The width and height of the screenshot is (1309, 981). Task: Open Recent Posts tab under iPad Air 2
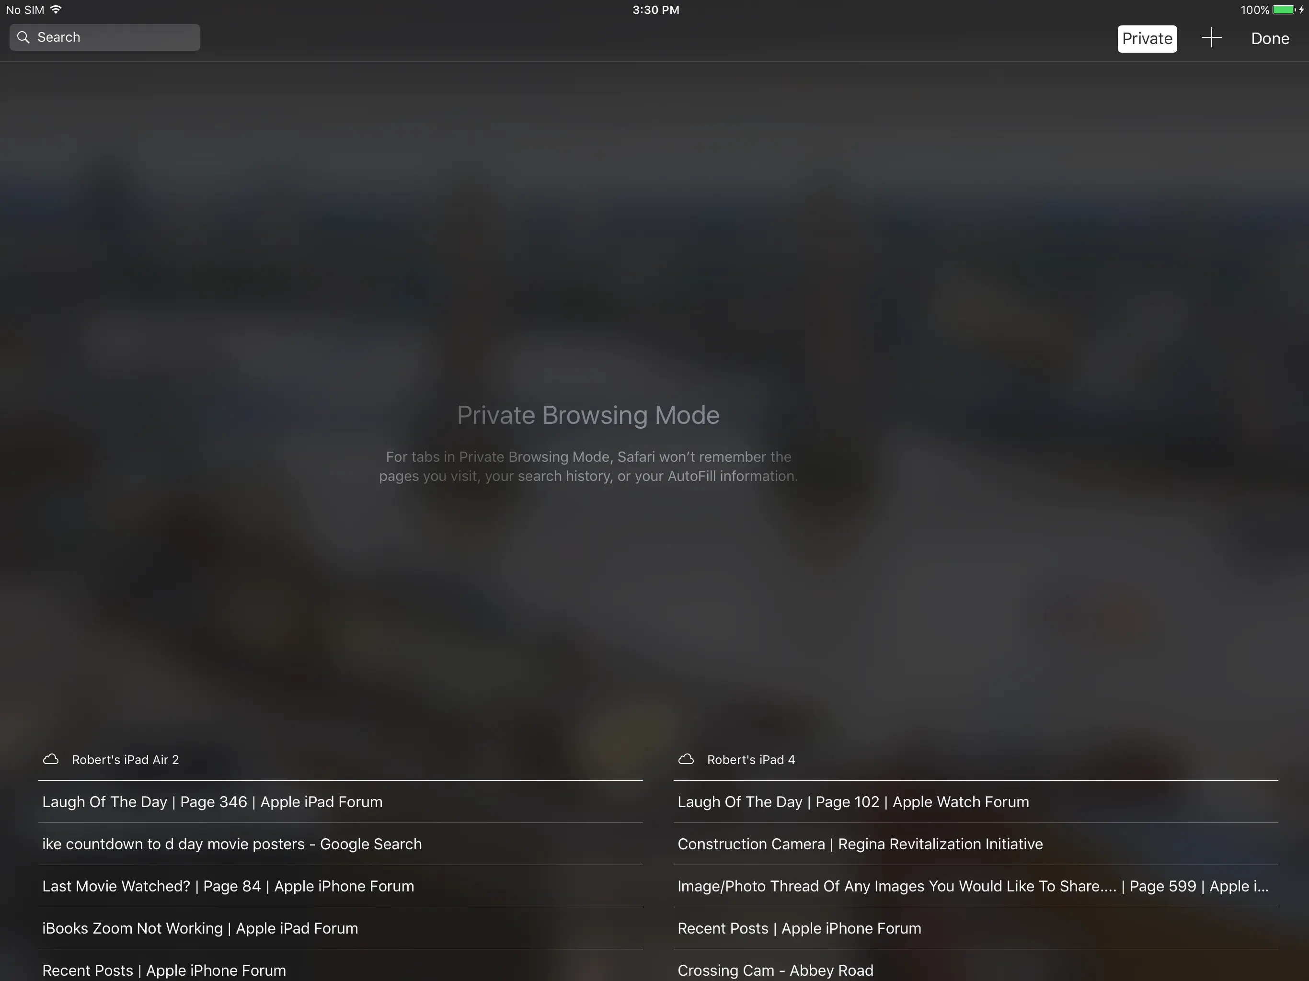tap(164, 970)
